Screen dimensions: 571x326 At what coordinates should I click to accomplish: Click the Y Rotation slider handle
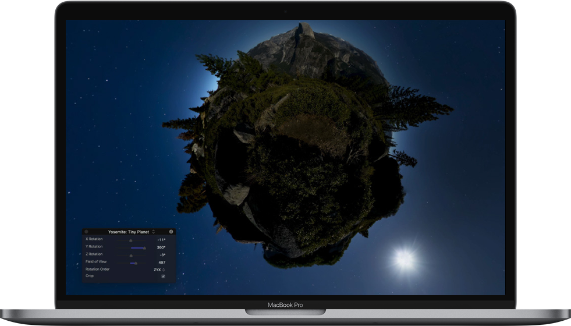point(144,247)
